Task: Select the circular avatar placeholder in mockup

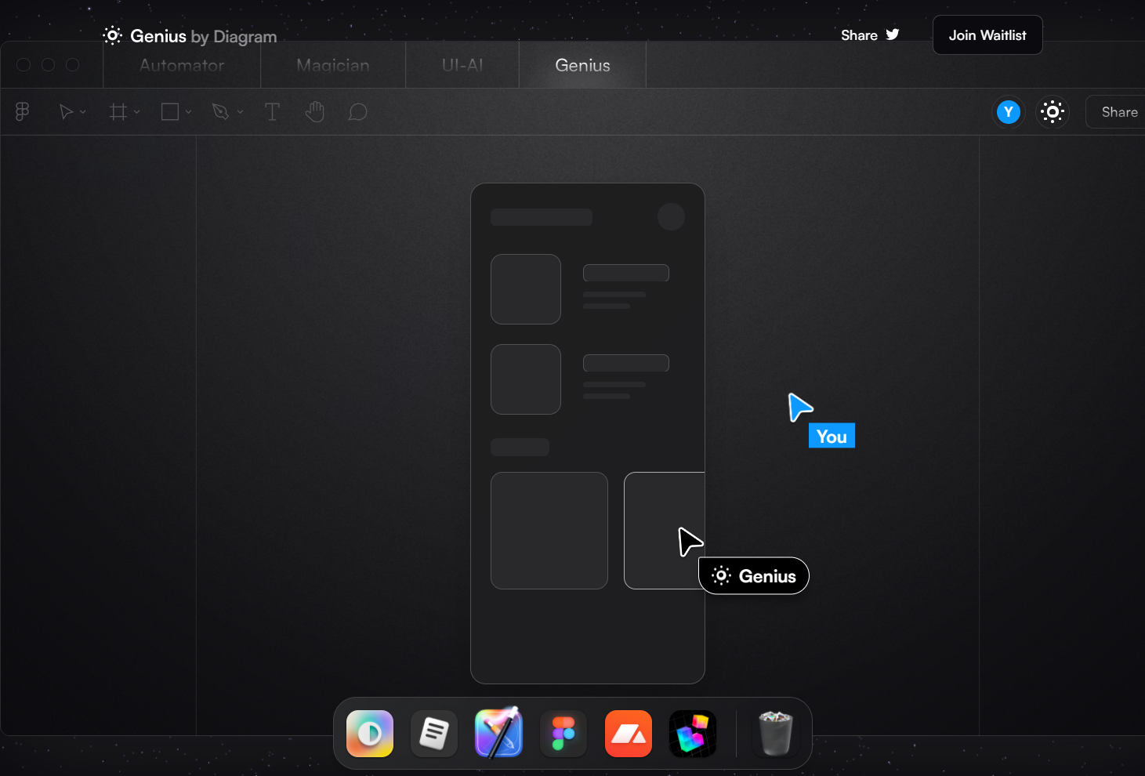Action: coord(671,216)
